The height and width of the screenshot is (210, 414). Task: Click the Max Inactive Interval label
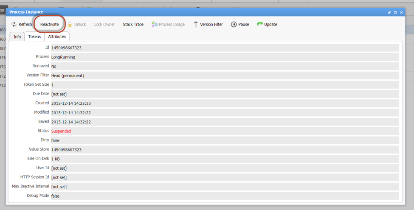pos(31,186)
